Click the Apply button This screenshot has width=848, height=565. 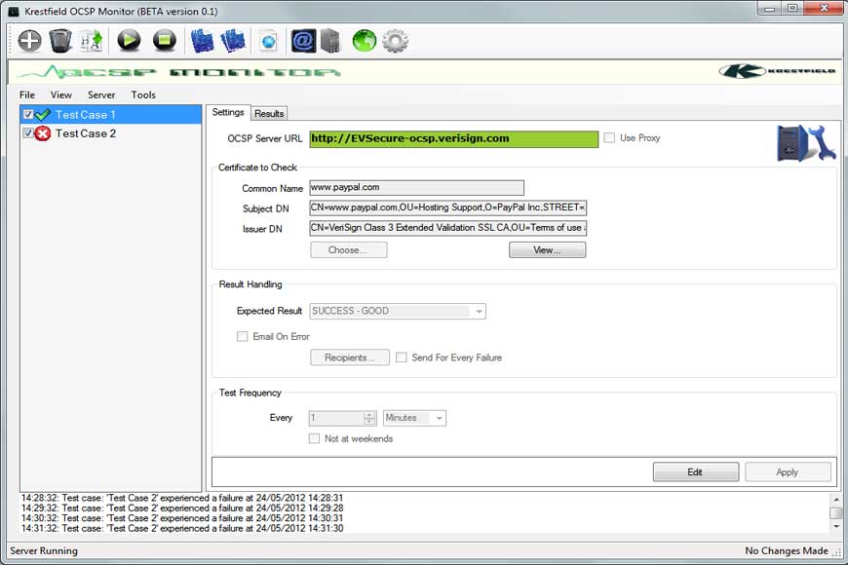(788, 472)
